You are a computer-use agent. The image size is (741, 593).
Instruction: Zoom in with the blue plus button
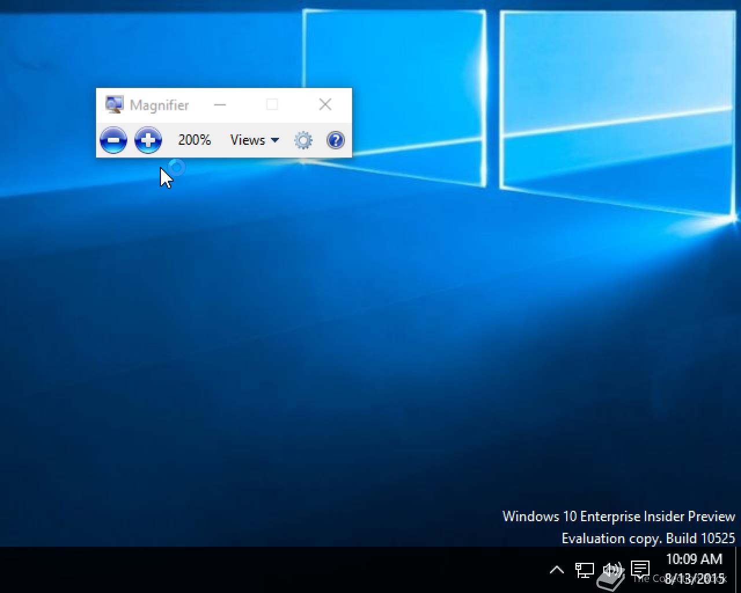point(148,140)
